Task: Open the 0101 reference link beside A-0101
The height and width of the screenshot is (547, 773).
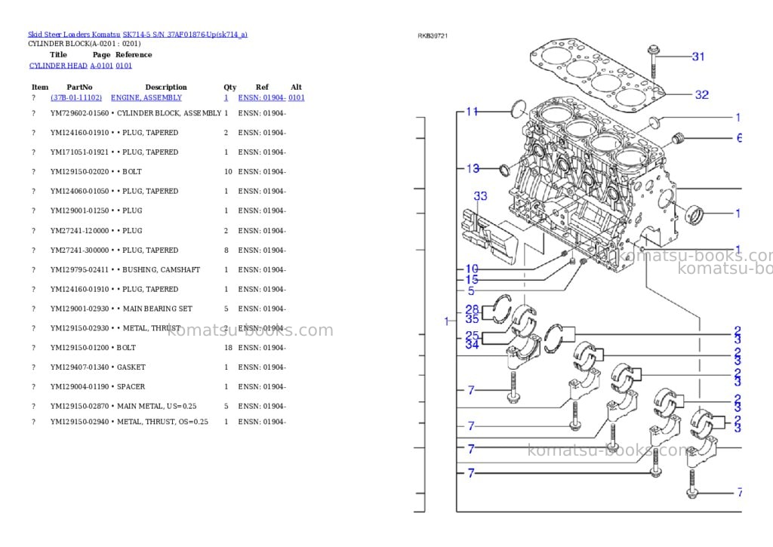Action: pos(124,66)
